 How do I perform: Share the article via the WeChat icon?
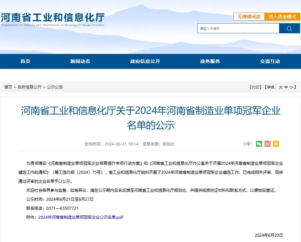[259, 144]
